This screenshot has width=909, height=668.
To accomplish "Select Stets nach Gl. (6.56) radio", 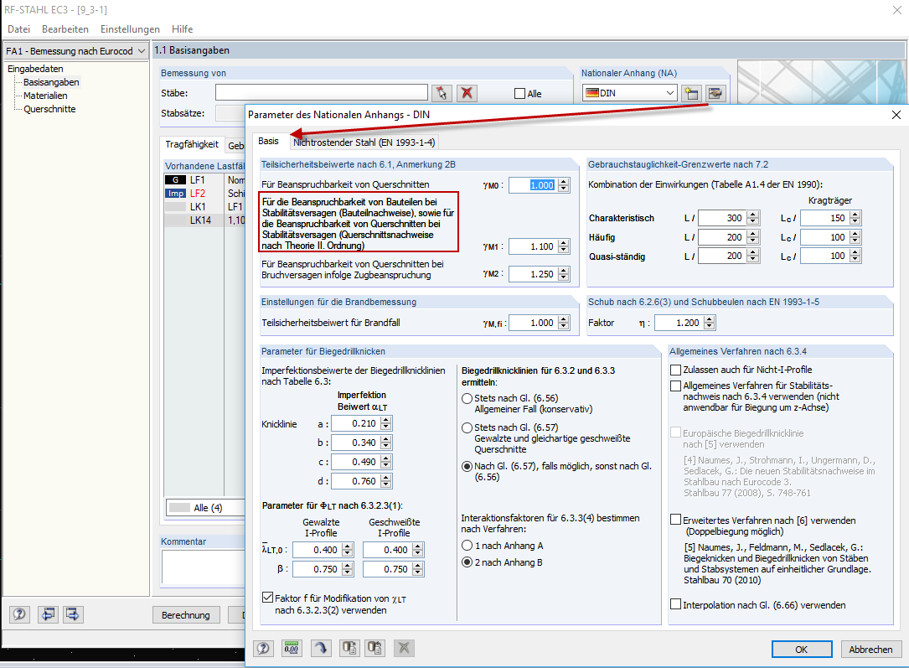I will click(x=467, y=398).
